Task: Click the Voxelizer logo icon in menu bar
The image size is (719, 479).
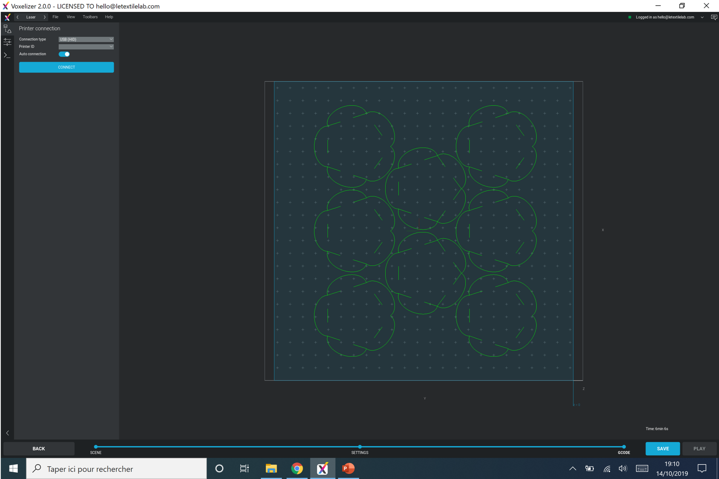Action: 7,17
